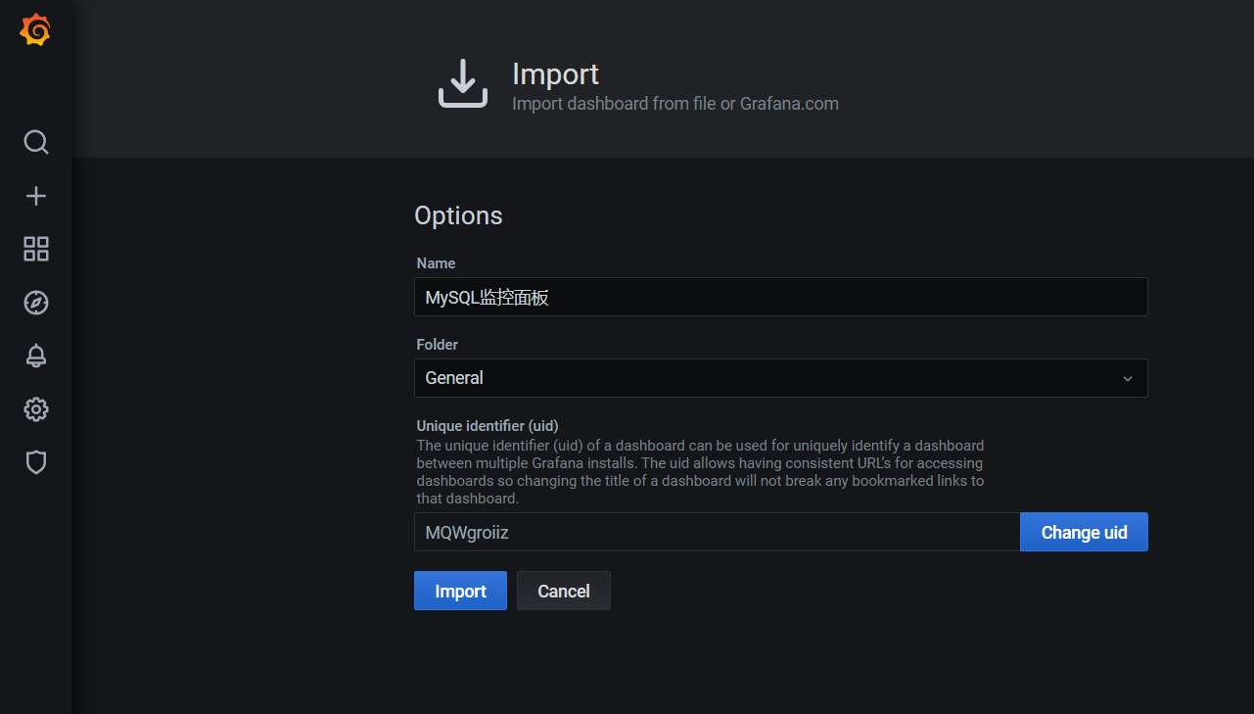Open the Dashboards four-squares icon
This screenshot has height=714, width=1254.
pyautogui.click(x=36, y=249)
